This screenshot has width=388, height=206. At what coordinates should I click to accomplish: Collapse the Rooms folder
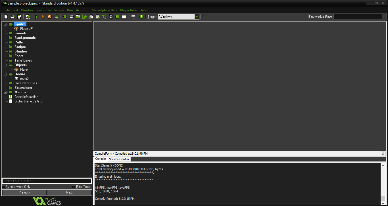point(5,74)
